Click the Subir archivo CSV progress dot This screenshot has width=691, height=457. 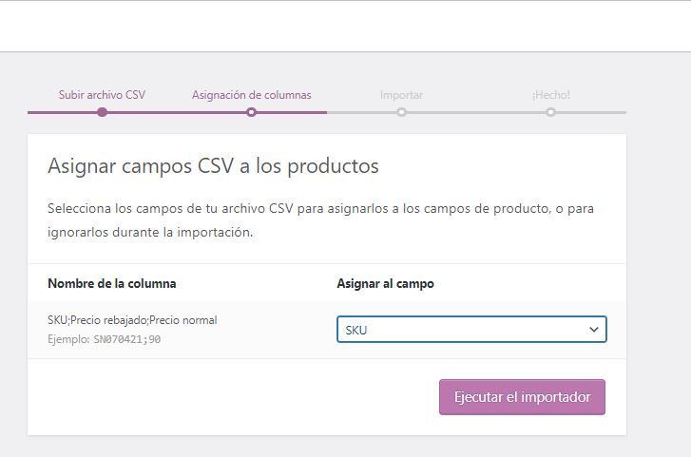[102, 112]
